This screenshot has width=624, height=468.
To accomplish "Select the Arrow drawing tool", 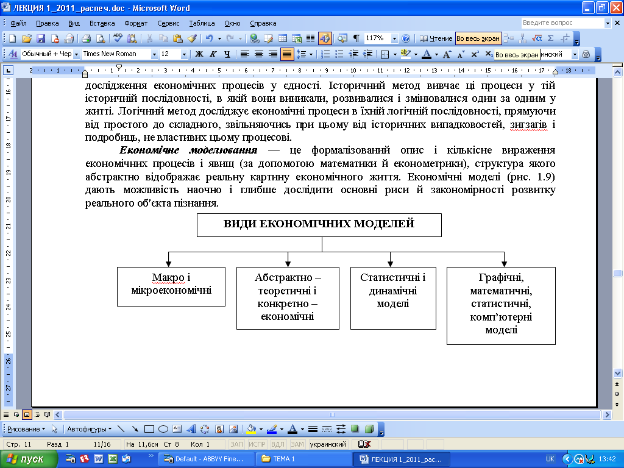I will (135, 429).
